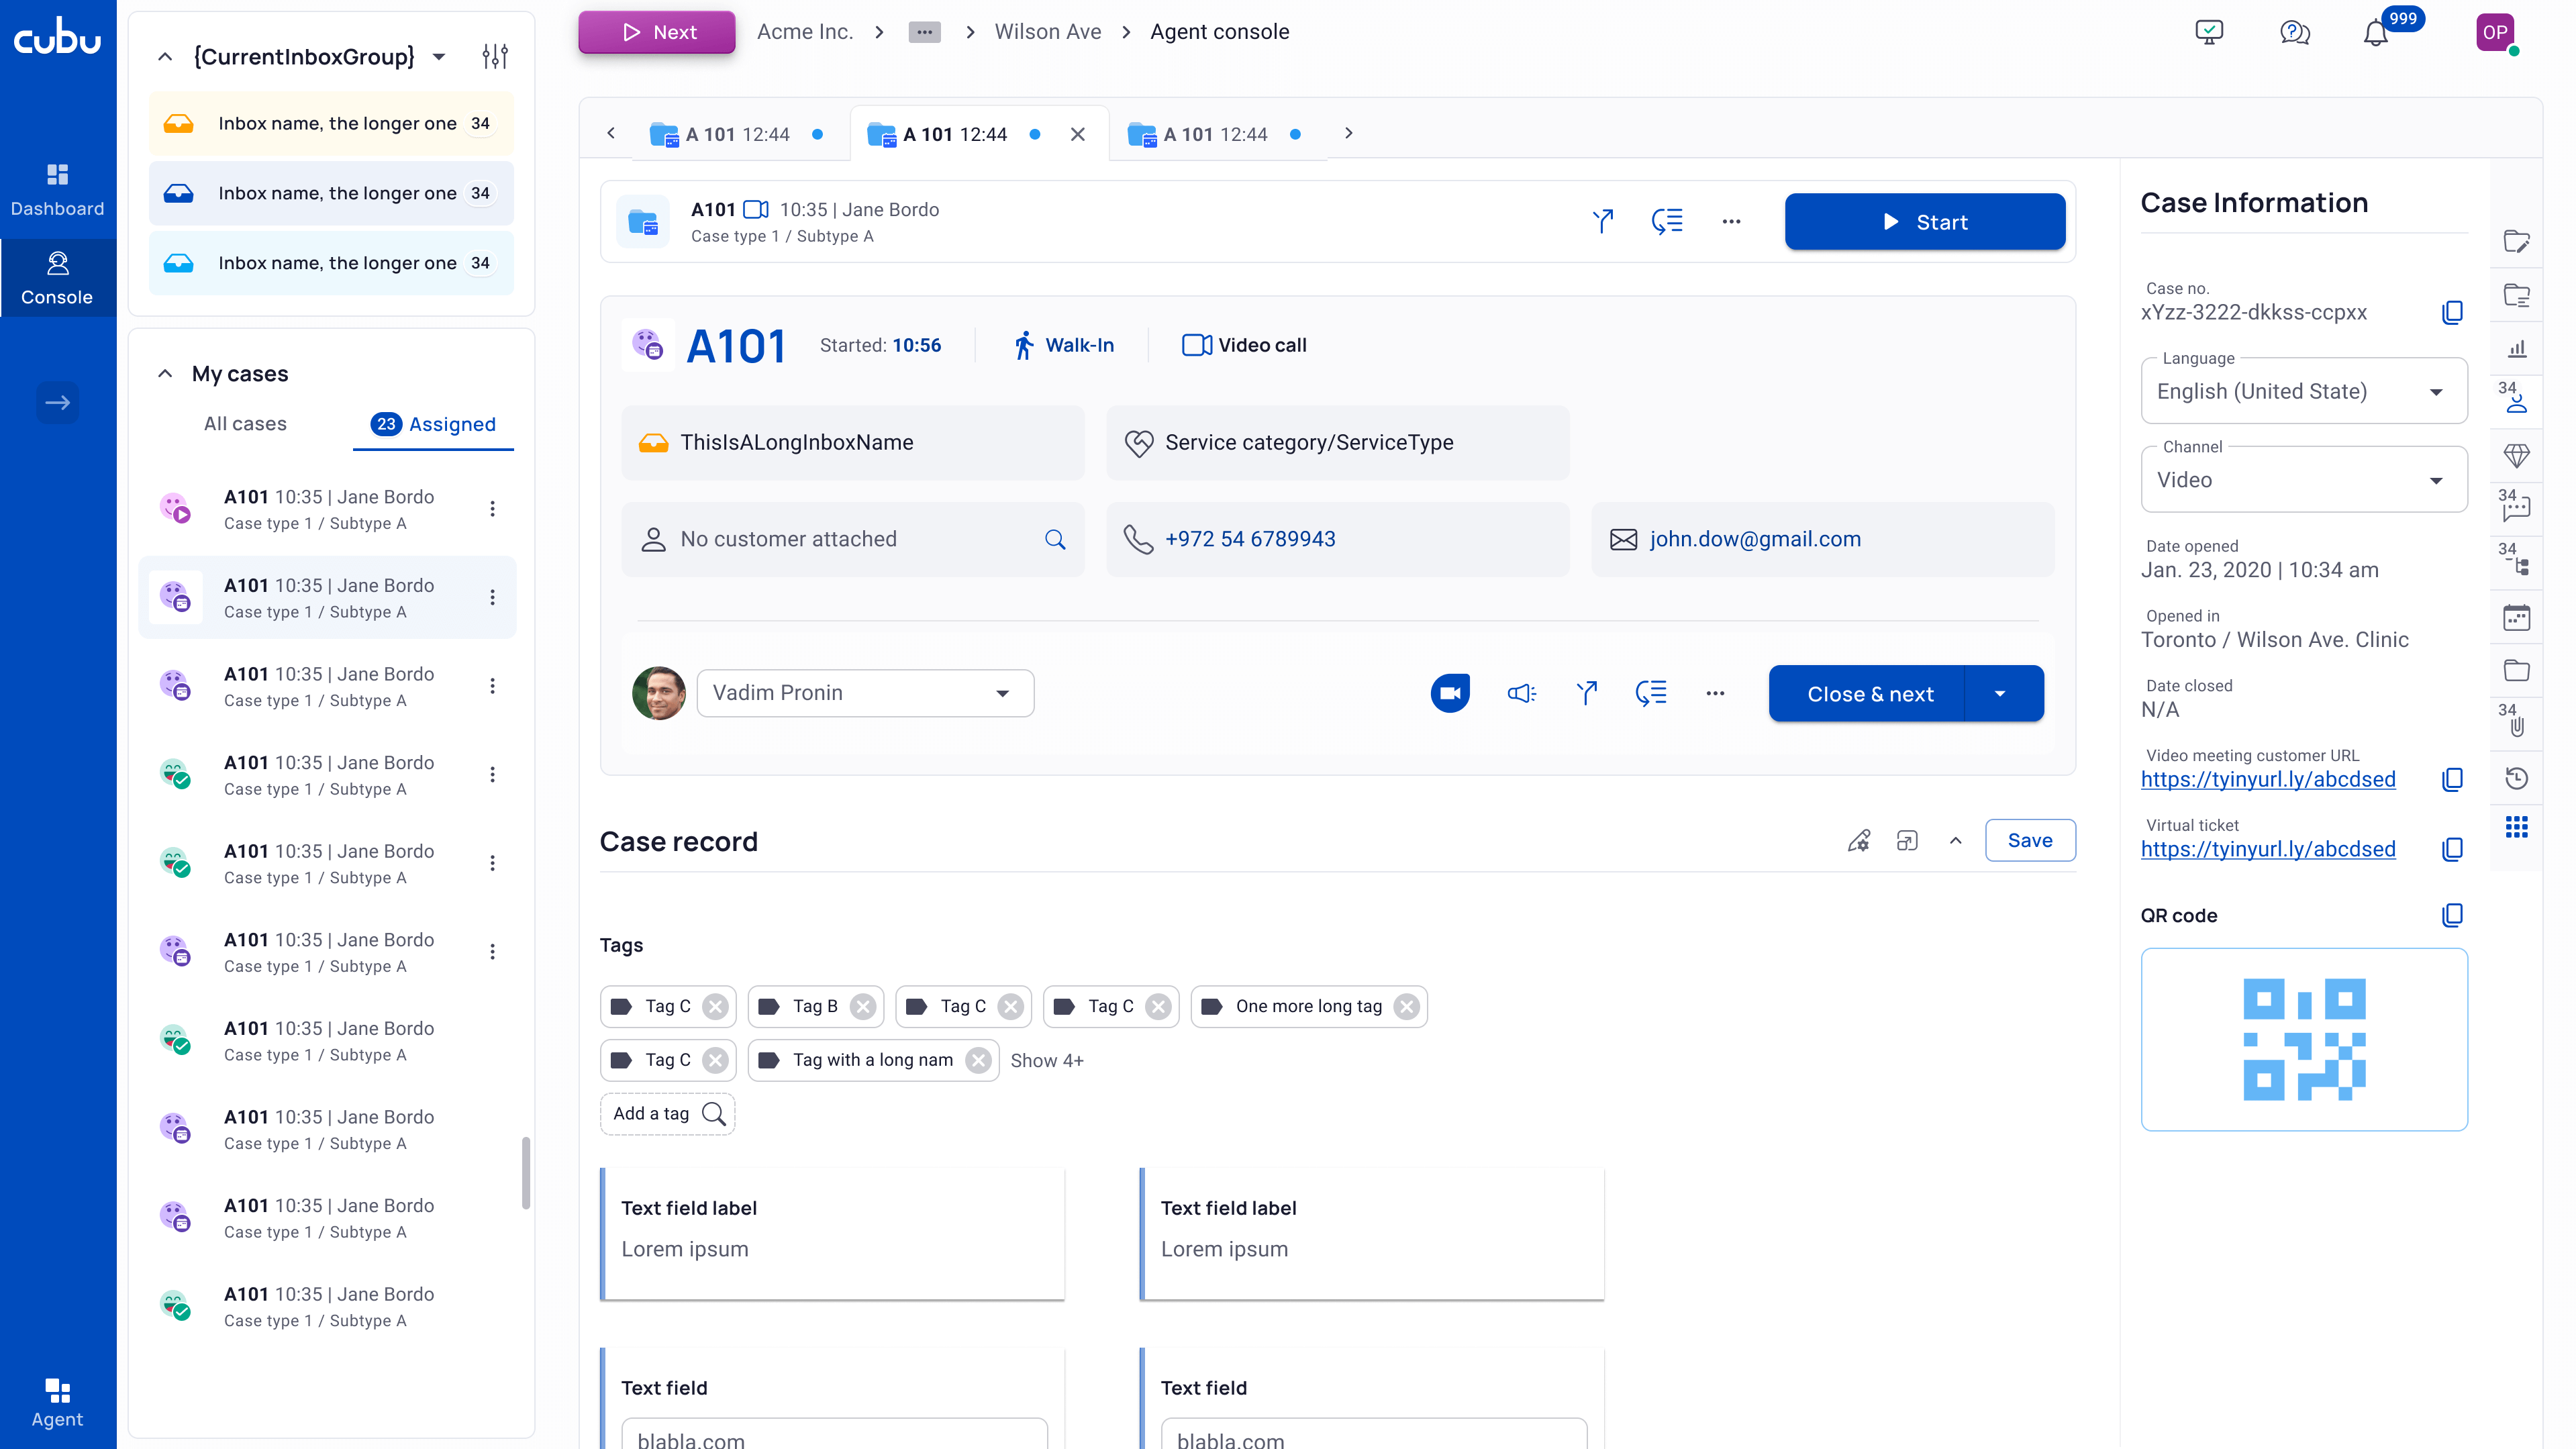The image size is (2576, 1449).
Task: Open the notifications bell
Action: (2375, 34)
